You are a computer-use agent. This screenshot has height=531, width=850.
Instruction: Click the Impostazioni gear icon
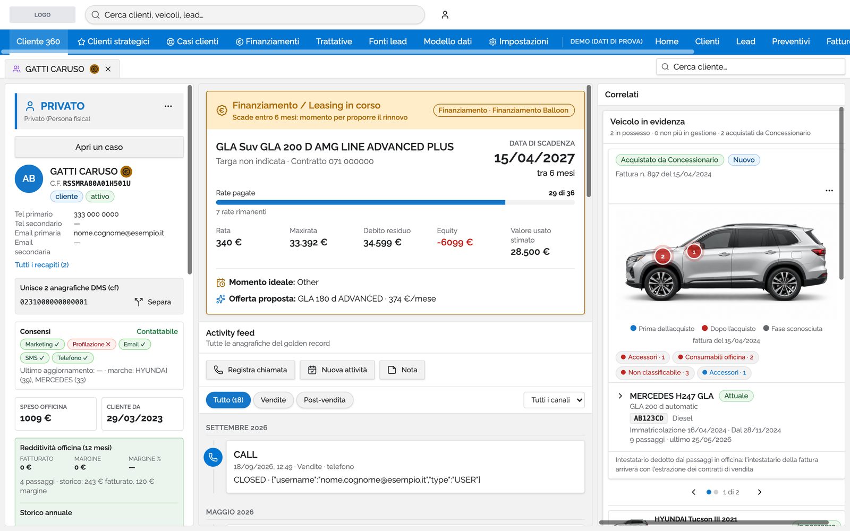tap(493, 41)
